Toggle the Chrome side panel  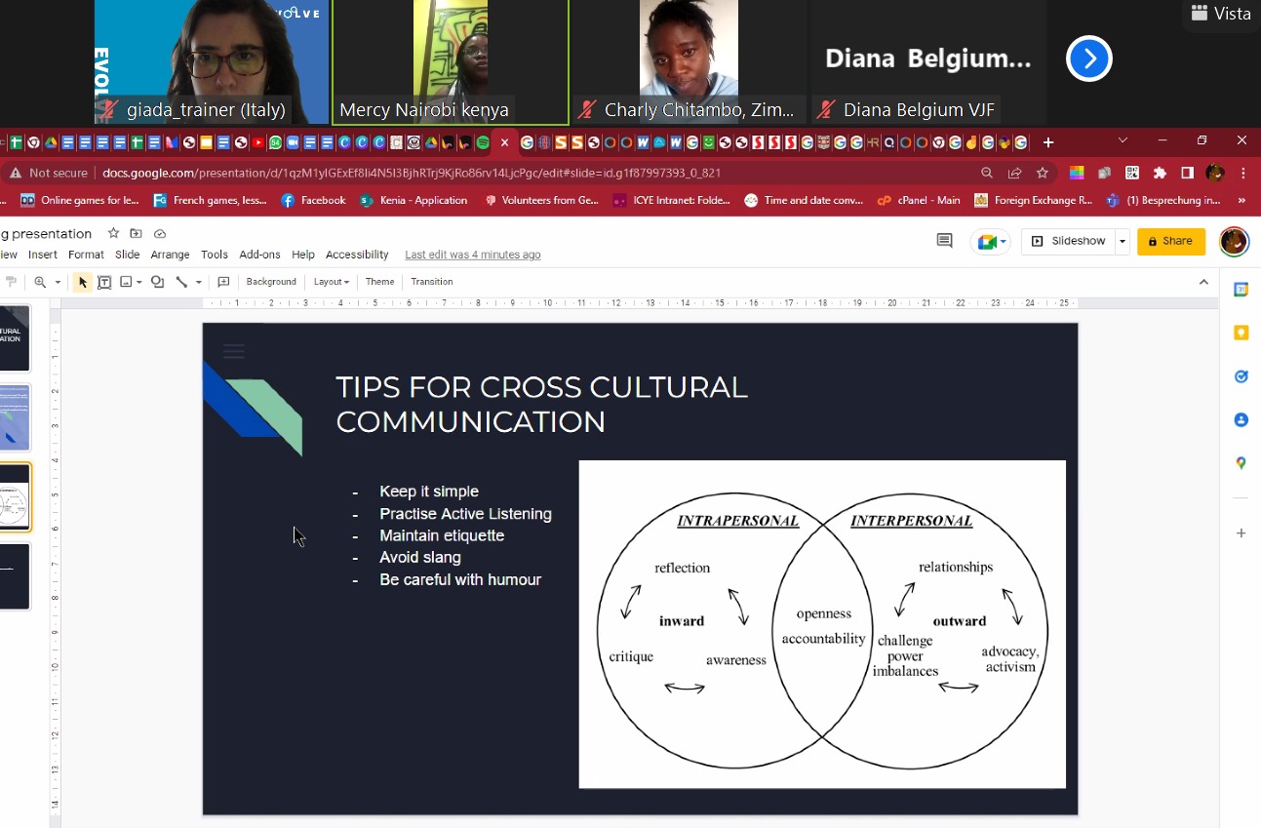[x=1187, y=173]
